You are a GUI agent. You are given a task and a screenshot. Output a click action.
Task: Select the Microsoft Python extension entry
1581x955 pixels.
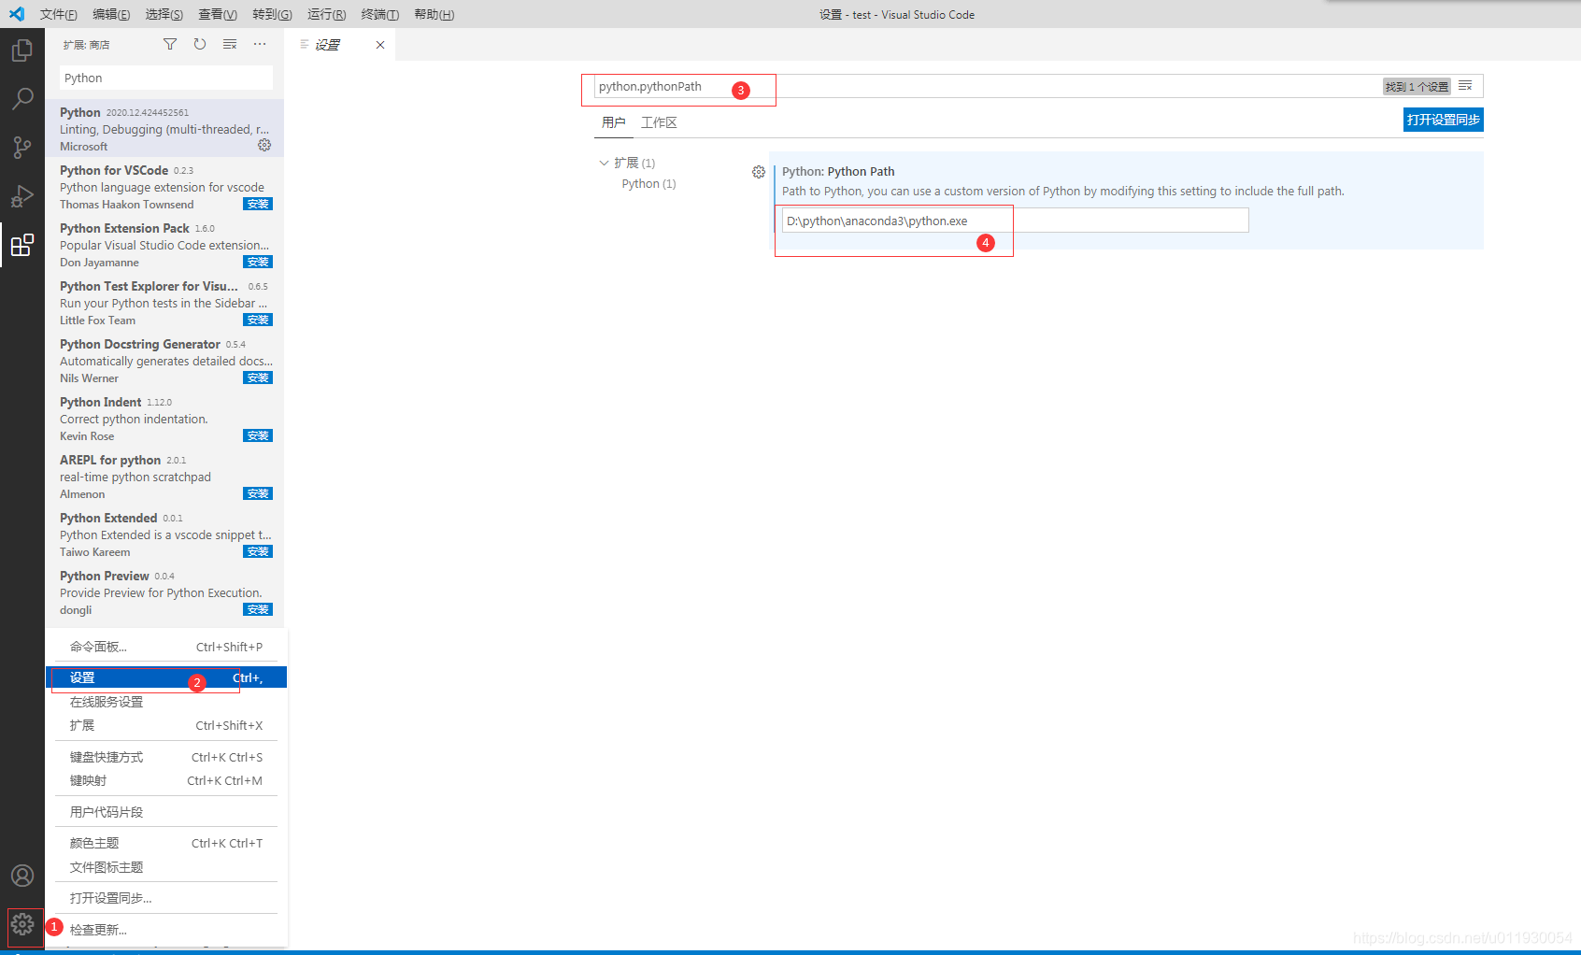click(164, 129)
